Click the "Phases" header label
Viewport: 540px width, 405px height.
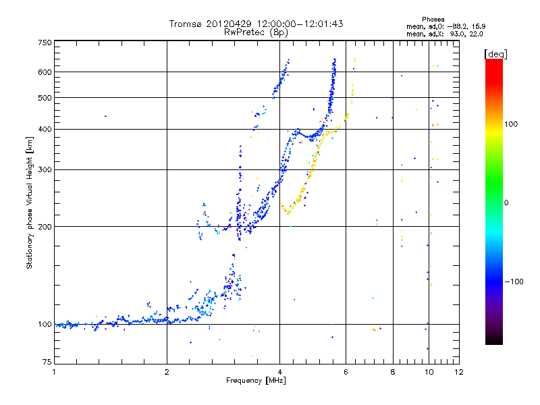pyautogui.click(x=433, y=20)
